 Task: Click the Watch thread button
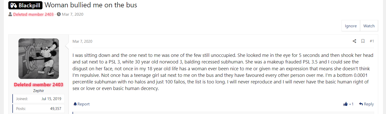369,26
